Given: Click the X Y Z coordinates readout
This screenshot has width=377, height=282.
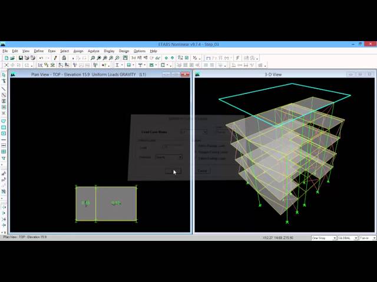Looking at the screenshot, I should (x=278, y=238).
